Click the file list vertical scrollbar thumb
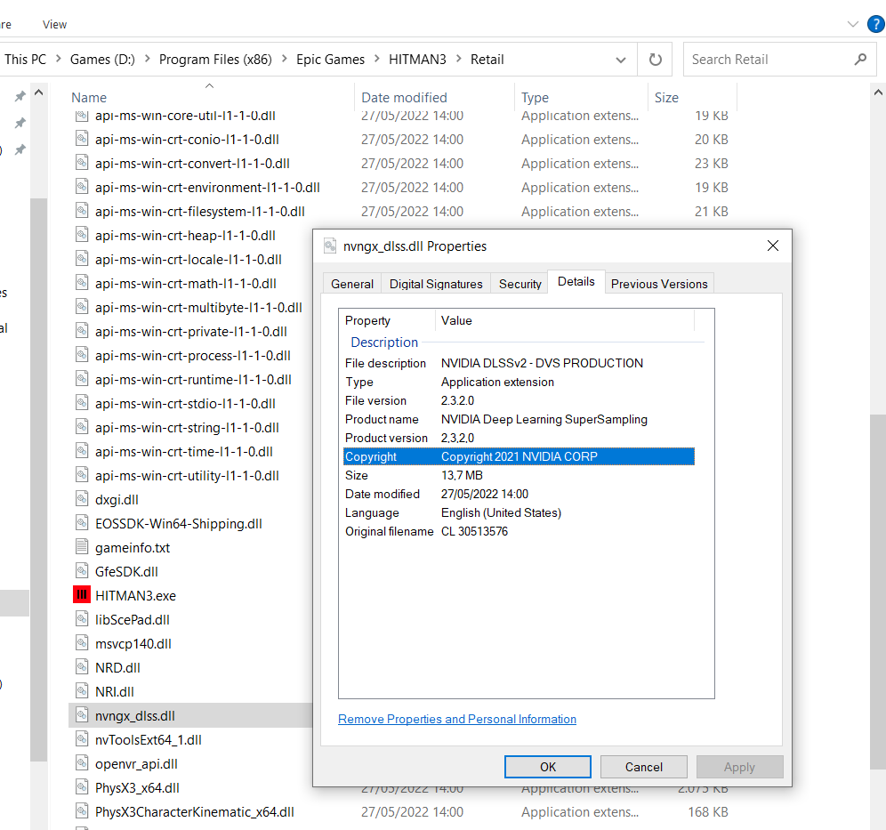 click(x=877, y=592)
